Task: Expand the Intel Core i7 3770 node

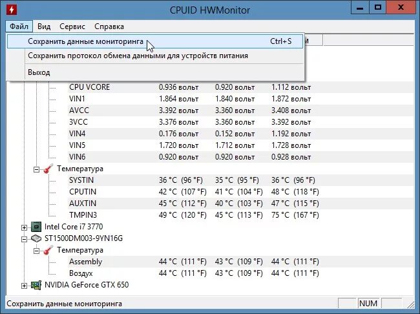Action: coord(24,227)
